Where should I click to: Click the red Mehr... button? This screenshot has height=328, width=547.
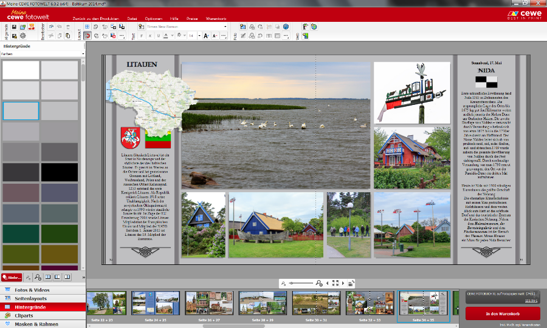point(12,277)
